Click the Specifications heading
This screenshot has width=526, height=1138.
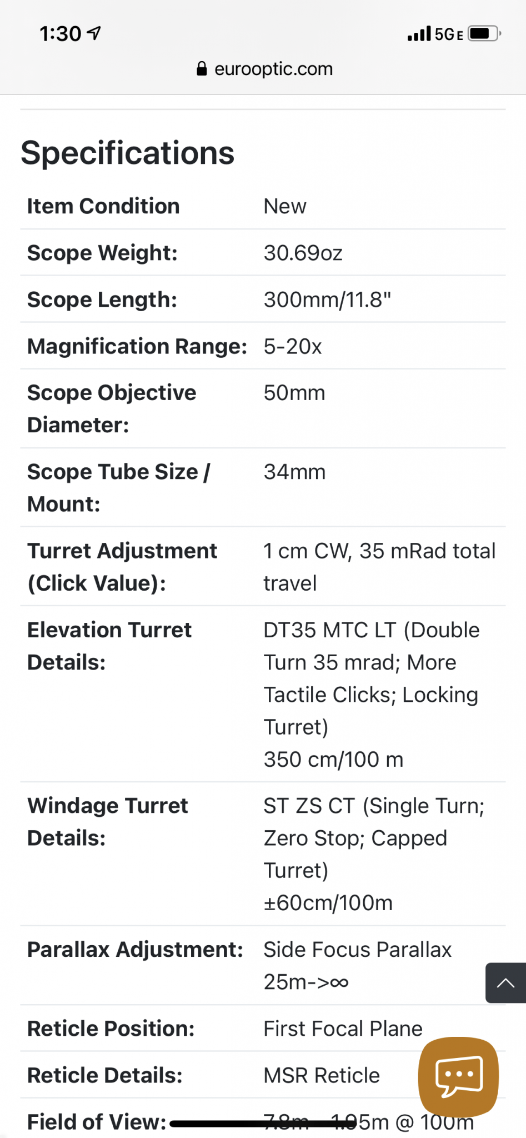(x=128, y=153)
